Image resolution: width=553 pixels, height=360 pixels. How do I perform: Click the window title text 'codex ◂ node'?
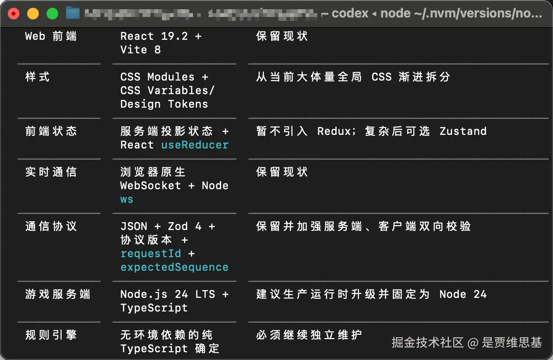[371, 14]
